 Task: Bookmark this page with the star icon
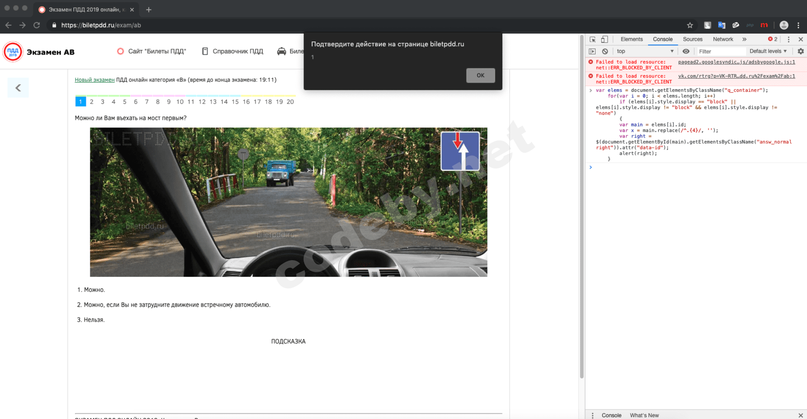690,25
